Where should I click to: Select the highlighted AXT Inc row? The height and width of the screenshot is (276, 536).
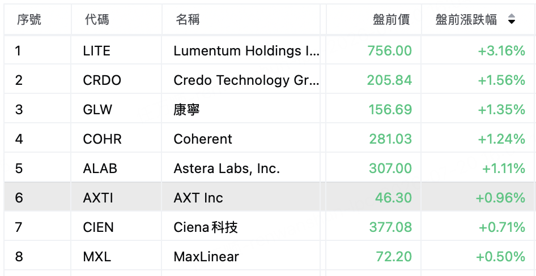[x=268, y=197]
